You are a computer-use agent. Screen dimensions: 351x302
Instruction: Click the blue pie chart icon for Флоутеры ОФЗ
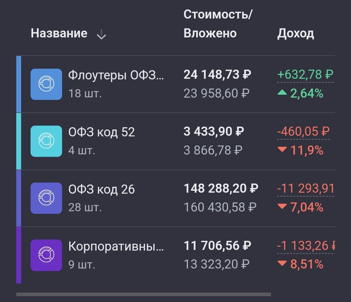[x=46, y=84]
